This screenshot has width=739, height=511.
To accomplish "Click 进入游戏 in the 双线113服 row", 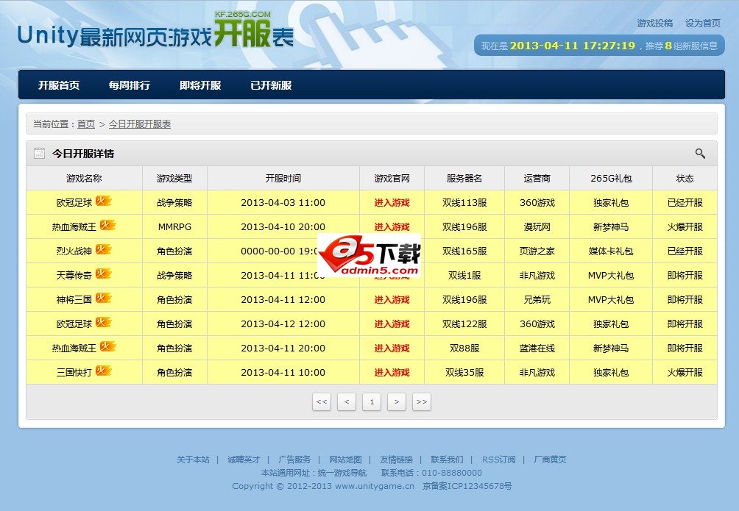I will tap(392, 202).
